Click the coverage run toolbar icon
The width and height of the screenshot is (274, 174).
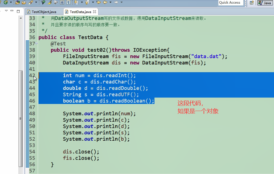(43, 2)
